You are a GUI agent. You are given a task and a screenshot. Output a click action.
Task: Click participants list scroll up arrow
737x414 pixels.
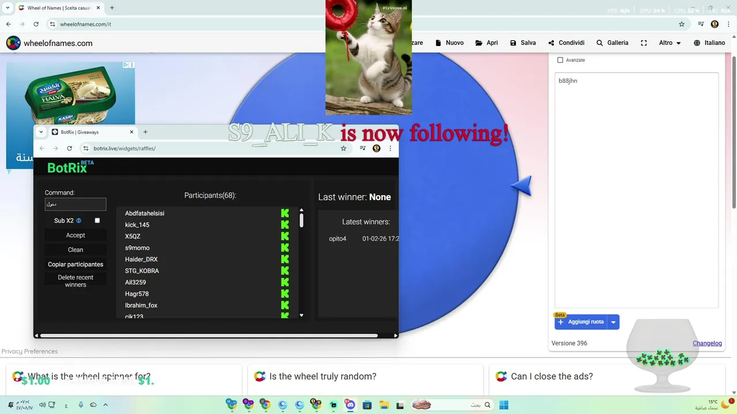tap(301, 210)
